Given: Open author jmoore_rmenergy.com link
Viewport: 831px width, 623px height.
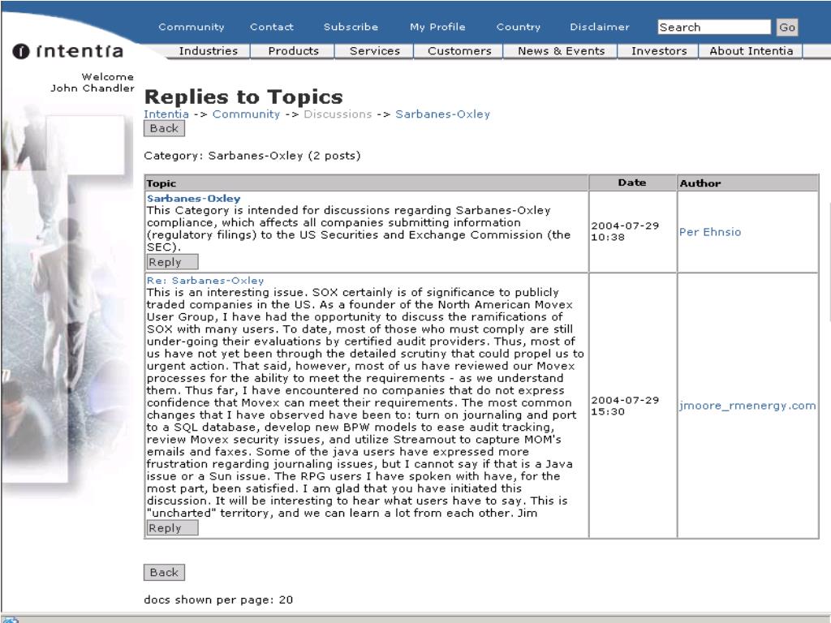Looking at the screenshot, I should (x=747, y=406).
